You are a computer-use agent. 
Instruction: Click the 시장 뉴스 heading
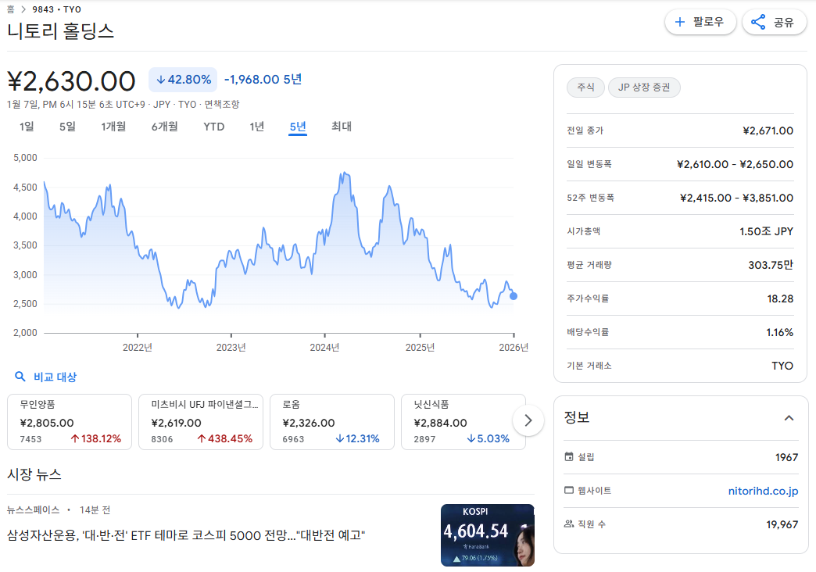[34, 474]
